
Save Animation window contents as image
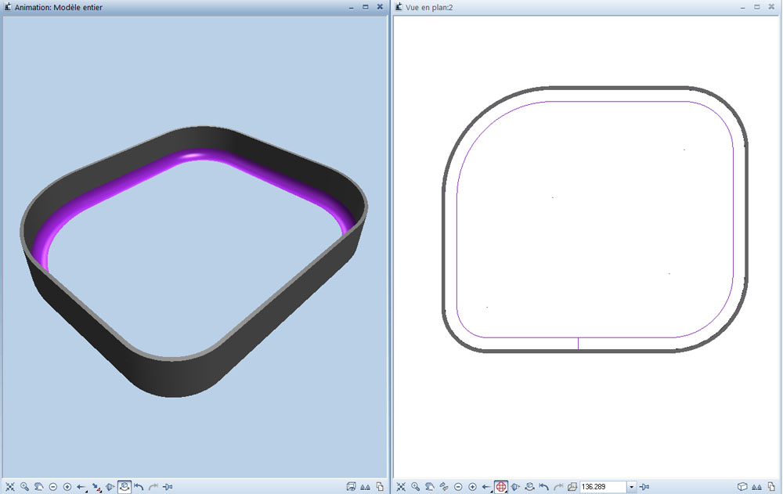(x=351, y=486)
